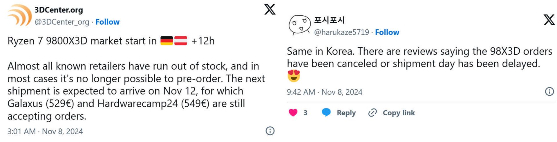This screenshot has height=142, width=557.
Task: Open the 포시포시 display name
Action: point(329,20)
